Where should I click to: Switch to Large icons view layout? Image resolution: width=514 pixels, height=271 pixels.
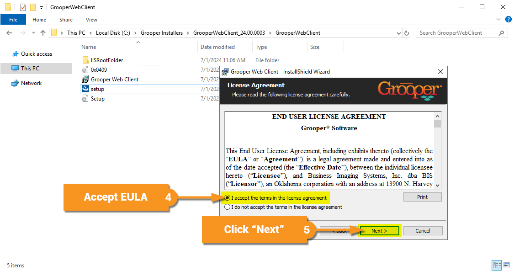coord(507,265)
